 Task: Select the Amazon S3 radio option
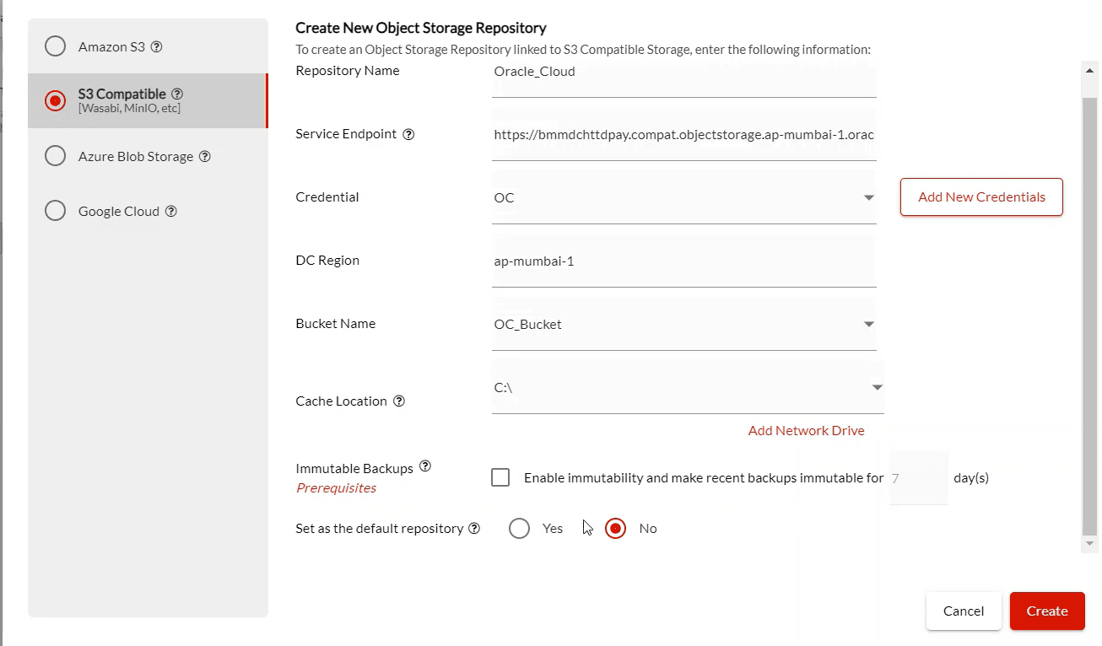(56, 46)
